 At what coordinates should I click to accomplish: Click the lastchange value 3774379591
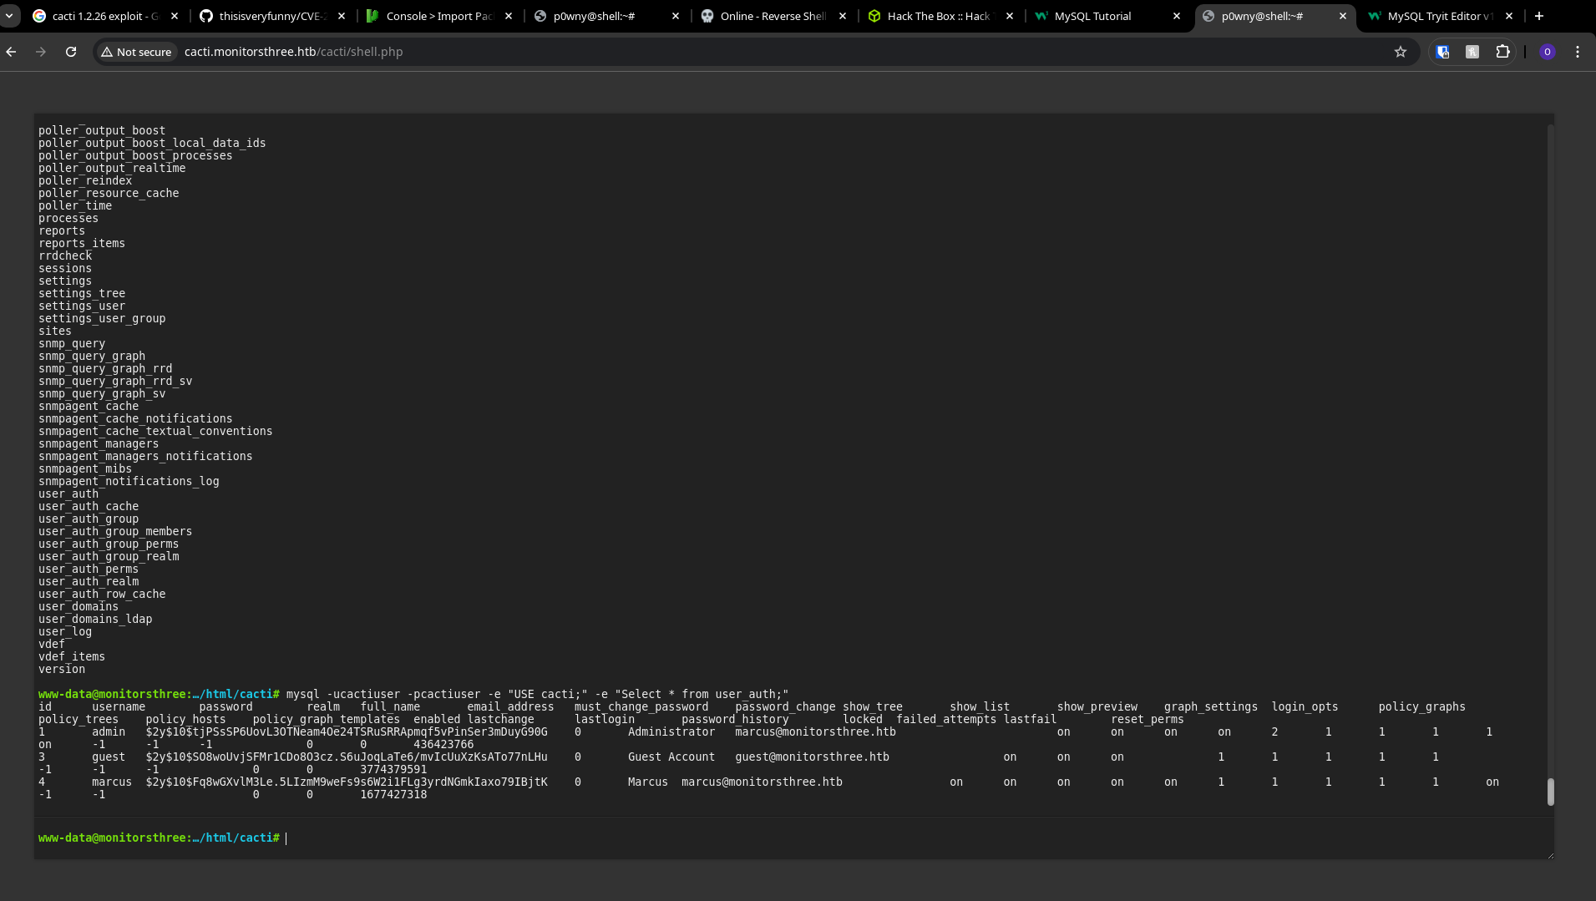pos(393,769)
